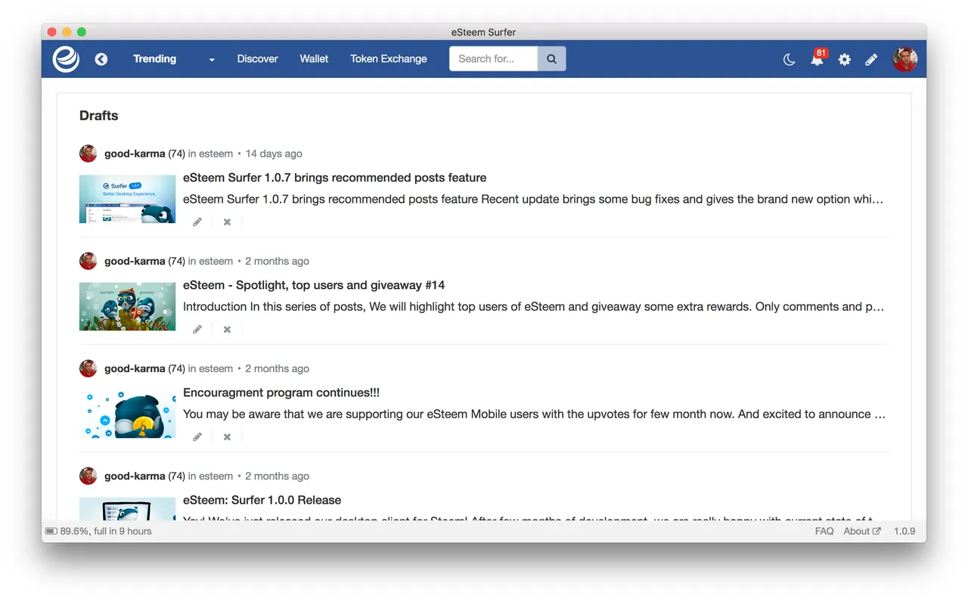Click good-karma name on Surfer 1.0.0 draft
The width and height of the screenshot is (968, 602).
(x=135, y=476)
